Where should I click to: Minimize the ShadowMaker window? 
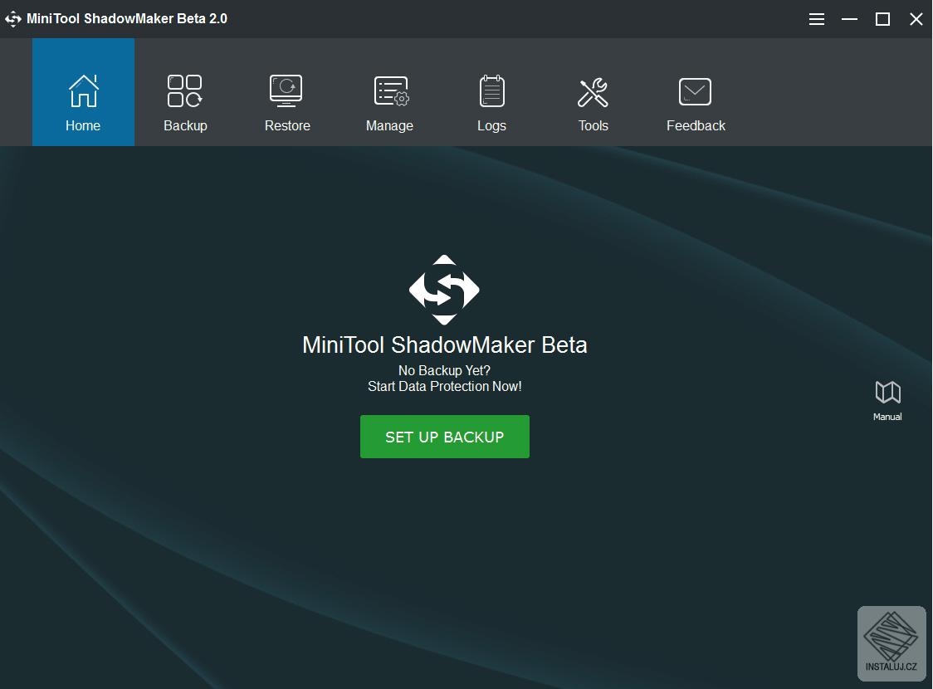(x=850, y=19)
